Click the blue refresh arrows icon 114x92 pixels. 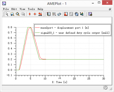pyautogui.click(x=59, y=14)
